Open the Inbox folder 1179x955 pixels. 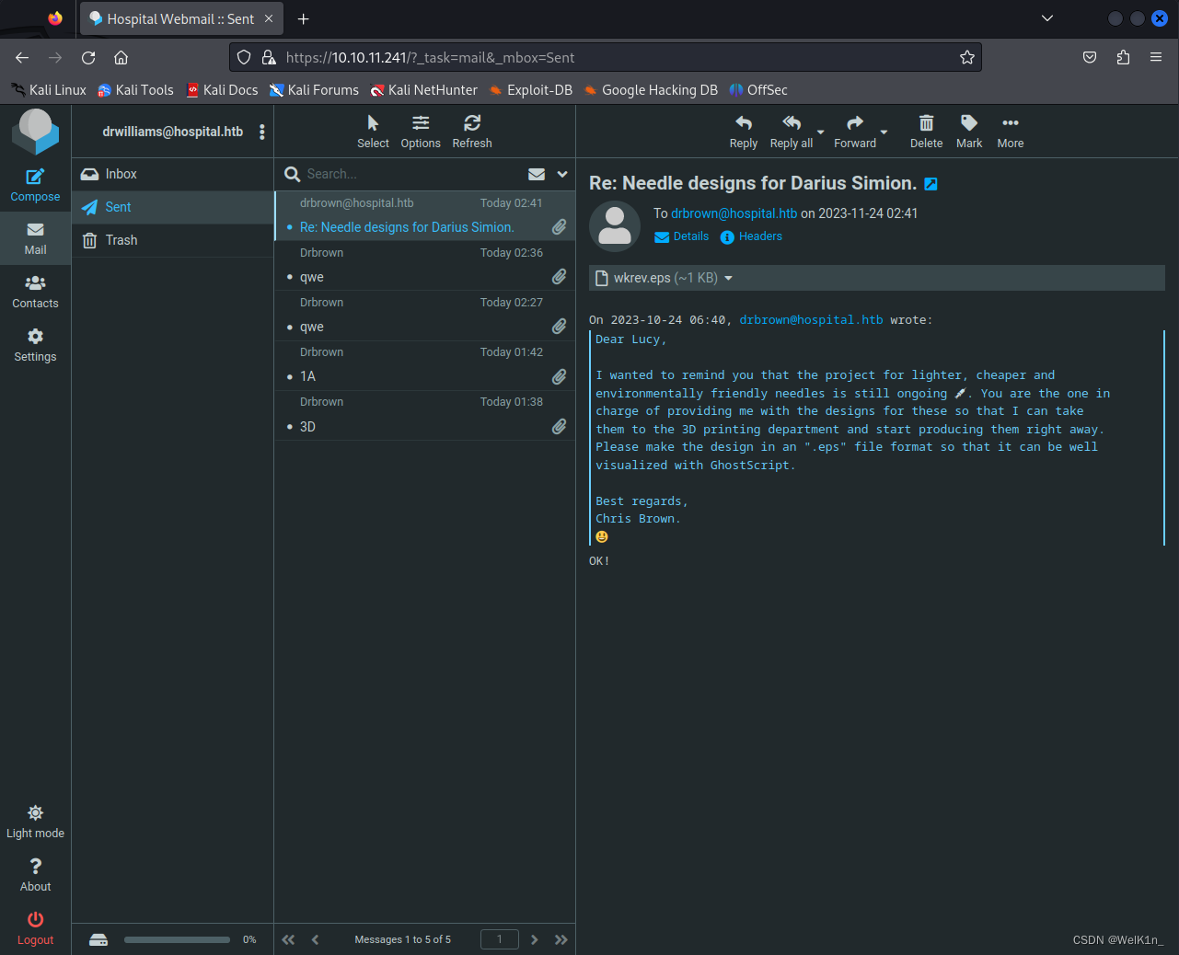[x=172, y=174]
